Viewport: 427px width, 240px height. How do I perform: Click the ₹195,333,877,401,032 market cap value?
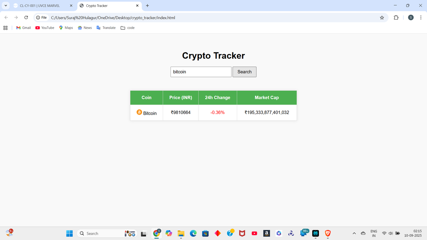tap(267, 113)
